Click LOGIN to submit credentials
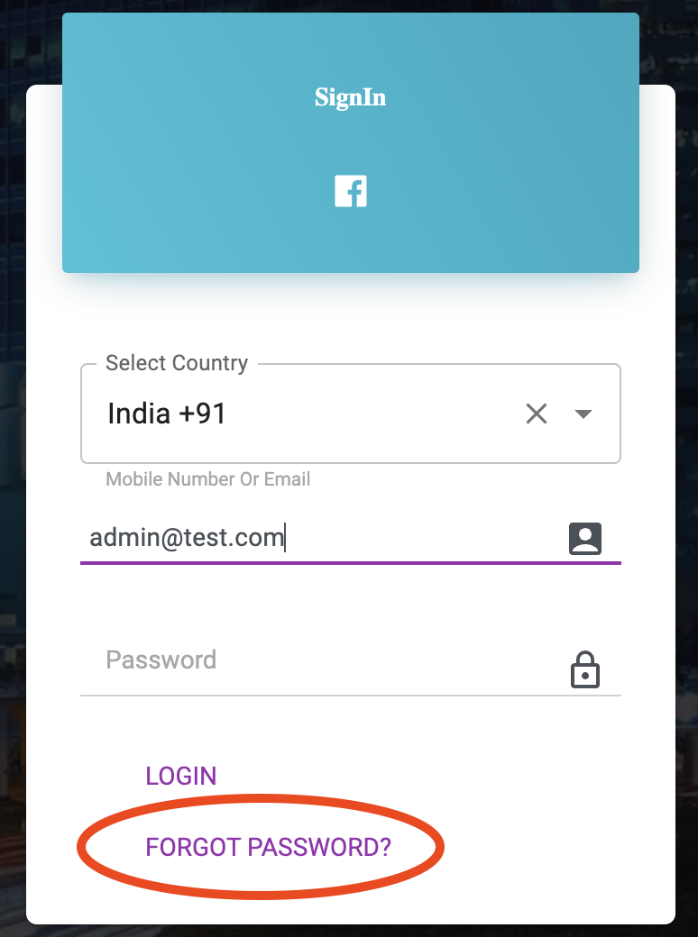This screenshot has height=937, width=698. point(180,776)
